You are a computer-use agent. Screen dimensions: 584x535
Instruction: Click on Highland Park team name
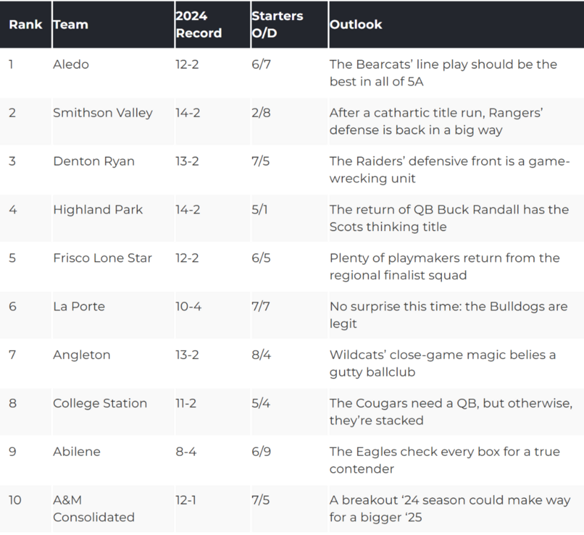point(98,210)
